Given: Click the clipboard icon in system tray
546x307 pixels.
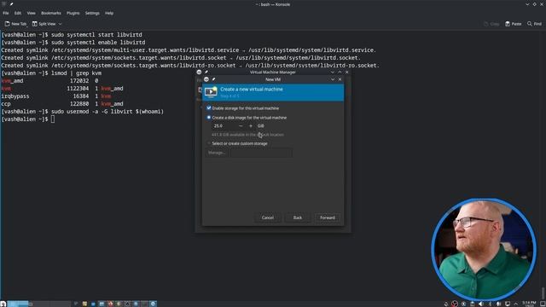Looking at the screenshot, I should [472, 304].
